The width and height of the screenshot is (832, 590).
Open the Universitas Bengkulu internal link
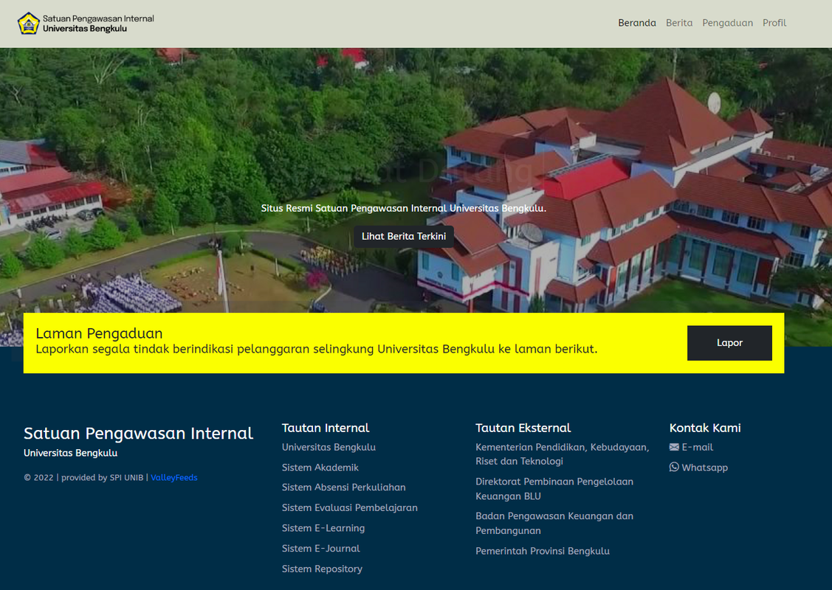click(x=329, y=448)
